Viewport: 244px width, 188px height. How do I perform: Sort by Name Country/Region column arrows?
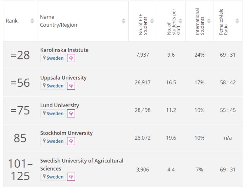click(x=123, y=21)
